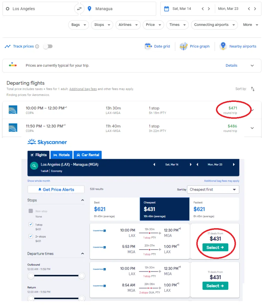Image resolution: width=264 pixels, height=305 pixels.
Task: Click the magnifier search icon in Skyscanner
Action: point(34,166)
